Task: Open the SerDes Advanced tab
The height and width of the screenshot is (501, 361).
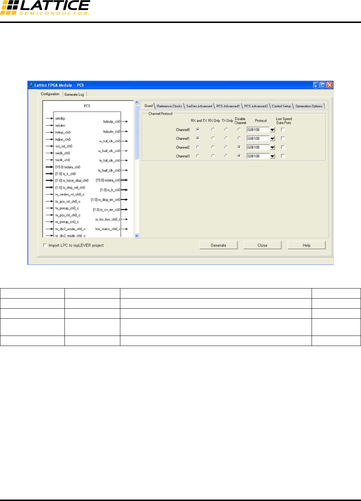Action: tap(199, 106)
